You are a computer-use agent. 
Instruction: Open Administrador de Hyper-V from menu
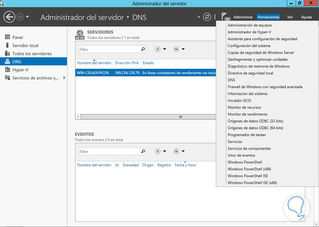tap(249, 32)
